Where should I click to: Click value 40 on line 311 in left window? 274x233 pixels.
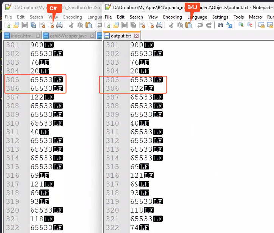pos(34,132)
